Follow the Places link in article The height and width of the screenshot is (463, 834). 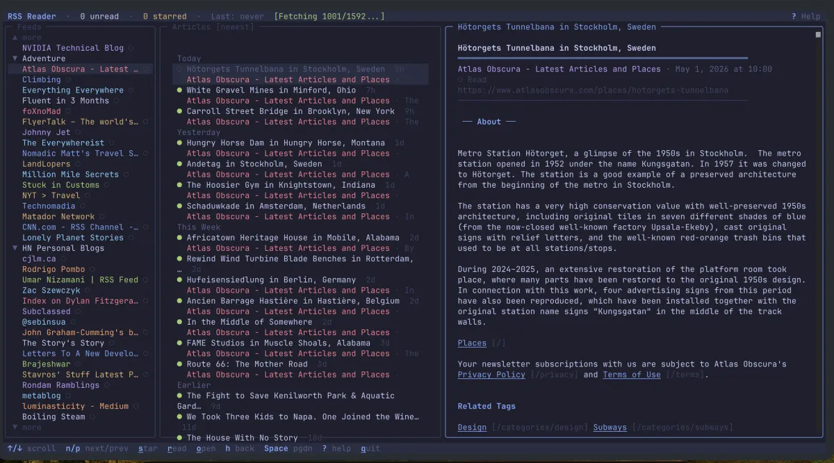click(x=472, y=343)
